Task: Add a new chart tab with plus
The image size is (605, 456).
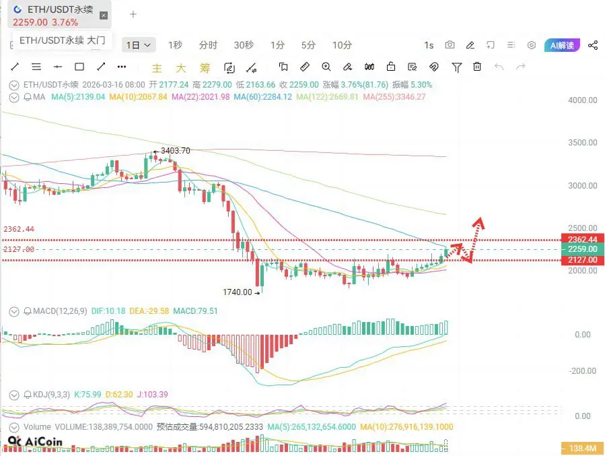Action: [x=133, y=14]
